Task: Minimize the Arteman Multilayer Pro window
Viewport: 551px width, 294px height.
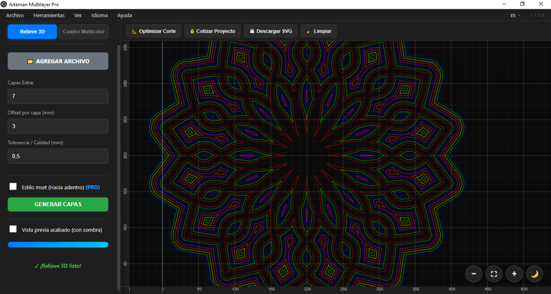Action: [504, 4]
